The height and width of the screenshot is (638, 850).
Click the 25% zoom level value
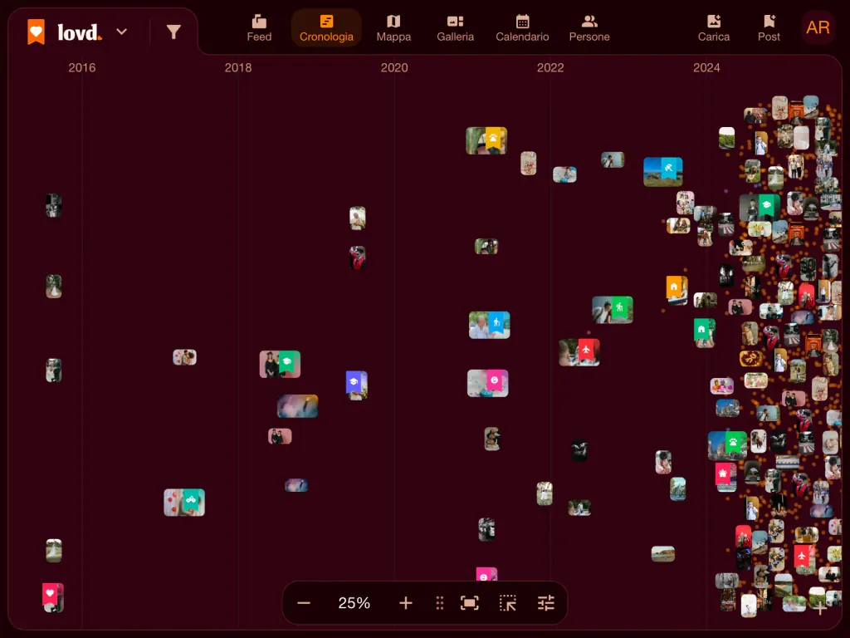coord(354,603)
